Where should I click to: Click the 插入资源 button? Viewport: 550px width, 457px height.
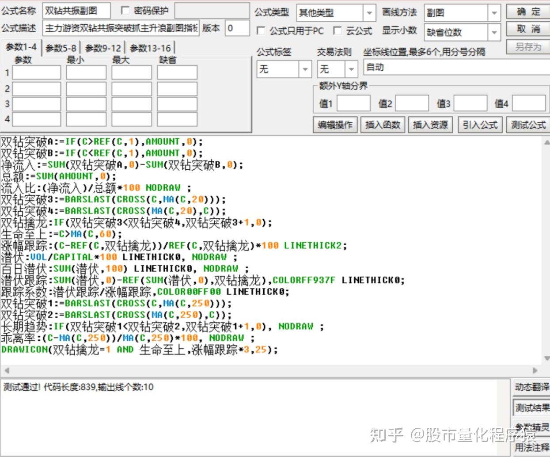431,125
